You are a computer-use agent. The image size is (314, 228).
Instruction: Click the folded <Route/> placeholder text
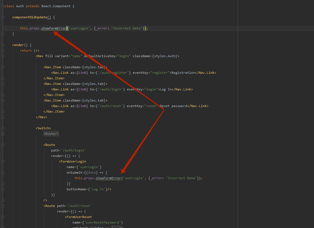[51, 134]
